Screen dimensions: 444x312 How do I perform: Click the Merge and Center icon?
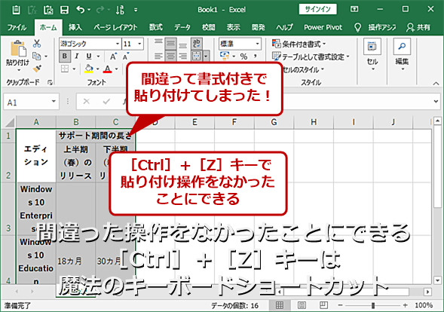click(x=197, y=56)
